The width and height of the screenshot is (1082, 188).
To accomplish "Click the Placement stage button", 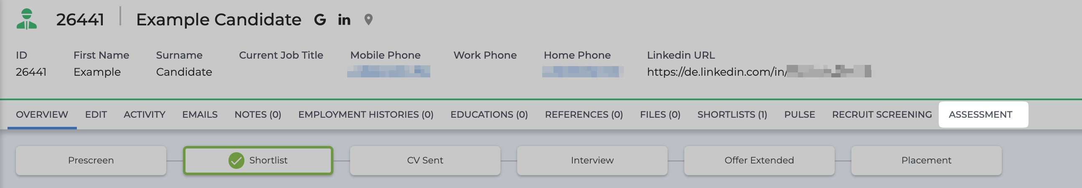I will (x=926, y=161).
